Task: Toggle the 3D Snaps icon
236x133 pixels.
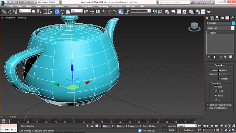Action: pos(104,11)
